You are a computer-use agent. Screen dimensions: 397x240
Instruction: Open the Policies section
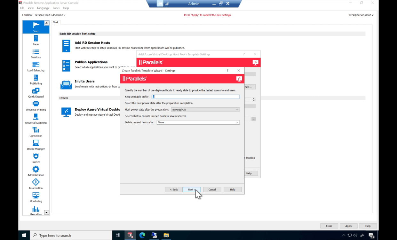click(36, 158)
